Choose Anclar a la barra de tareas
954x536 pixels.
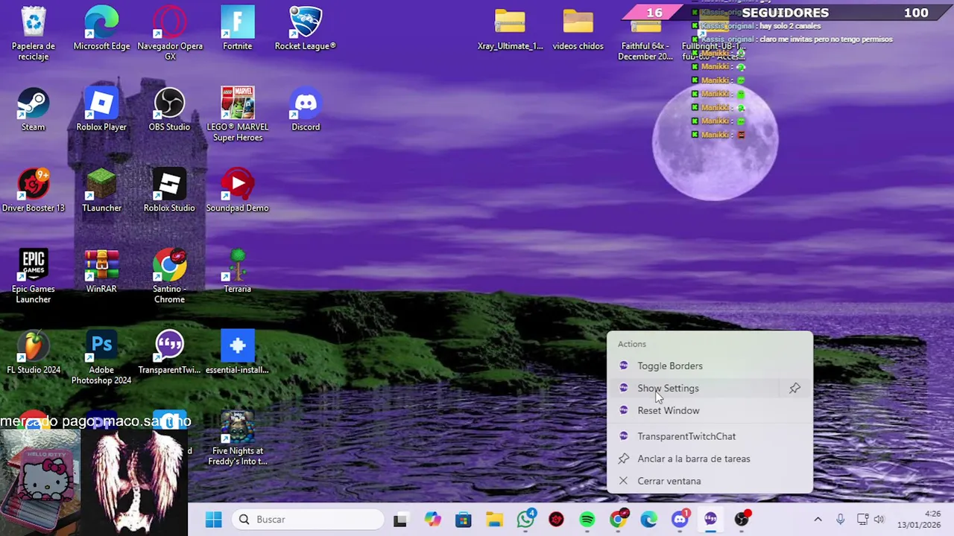tap(710, 459)
